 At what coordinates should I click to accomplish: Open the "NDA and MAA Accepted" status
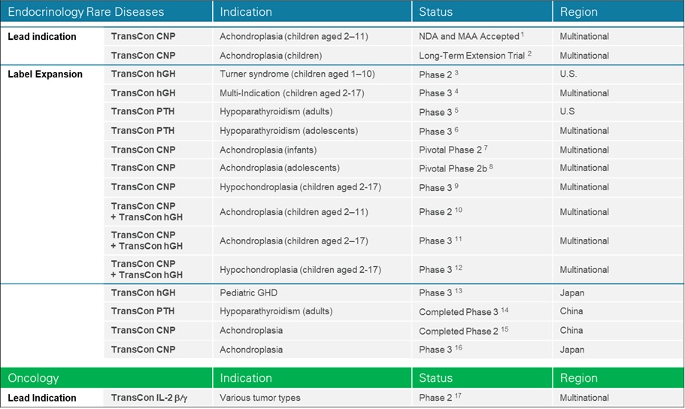468,36
